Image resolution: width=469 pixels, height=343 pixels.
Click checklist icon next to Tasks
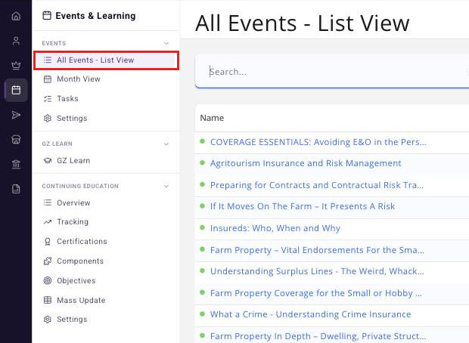(x=48, y=99)
